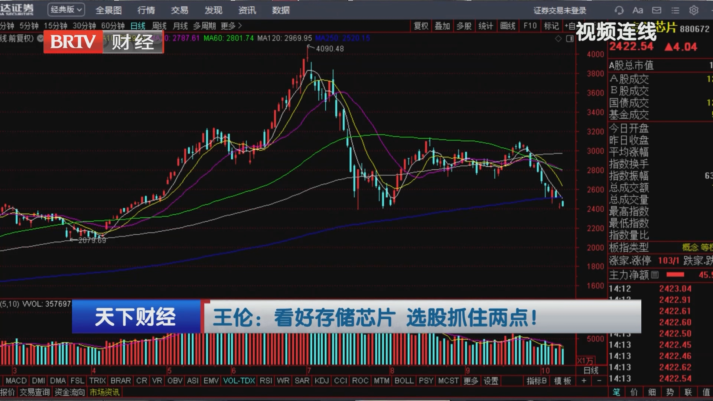Expand the 更多 indicators list
This screenshot has width=713, height=401.
click(x=471, y=381)
